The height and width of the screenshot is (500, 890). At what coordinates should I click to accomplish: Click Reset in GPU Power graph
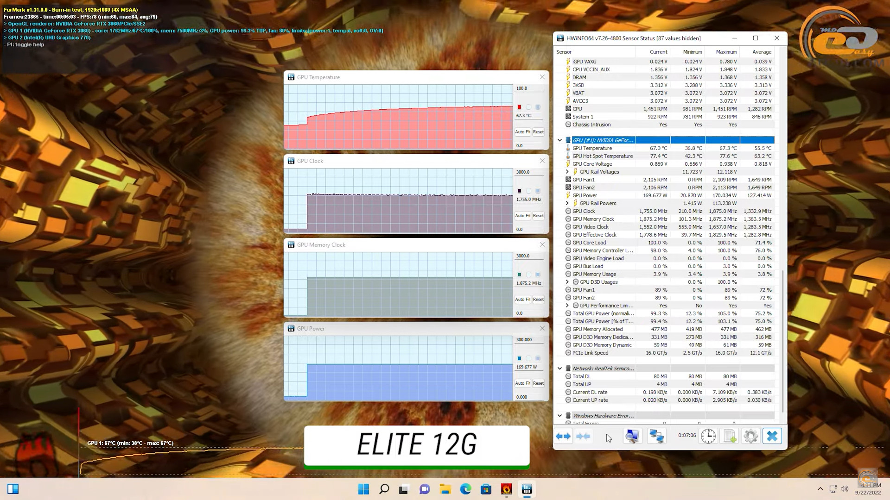click(x=538, y=383)
